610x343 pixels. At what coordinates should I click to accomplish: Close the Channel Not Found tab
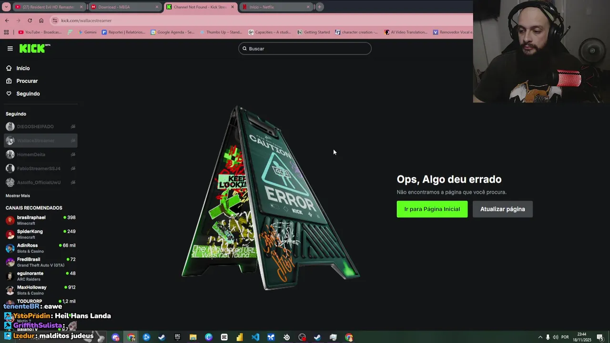pyautogui.click(x=232, y=7)
